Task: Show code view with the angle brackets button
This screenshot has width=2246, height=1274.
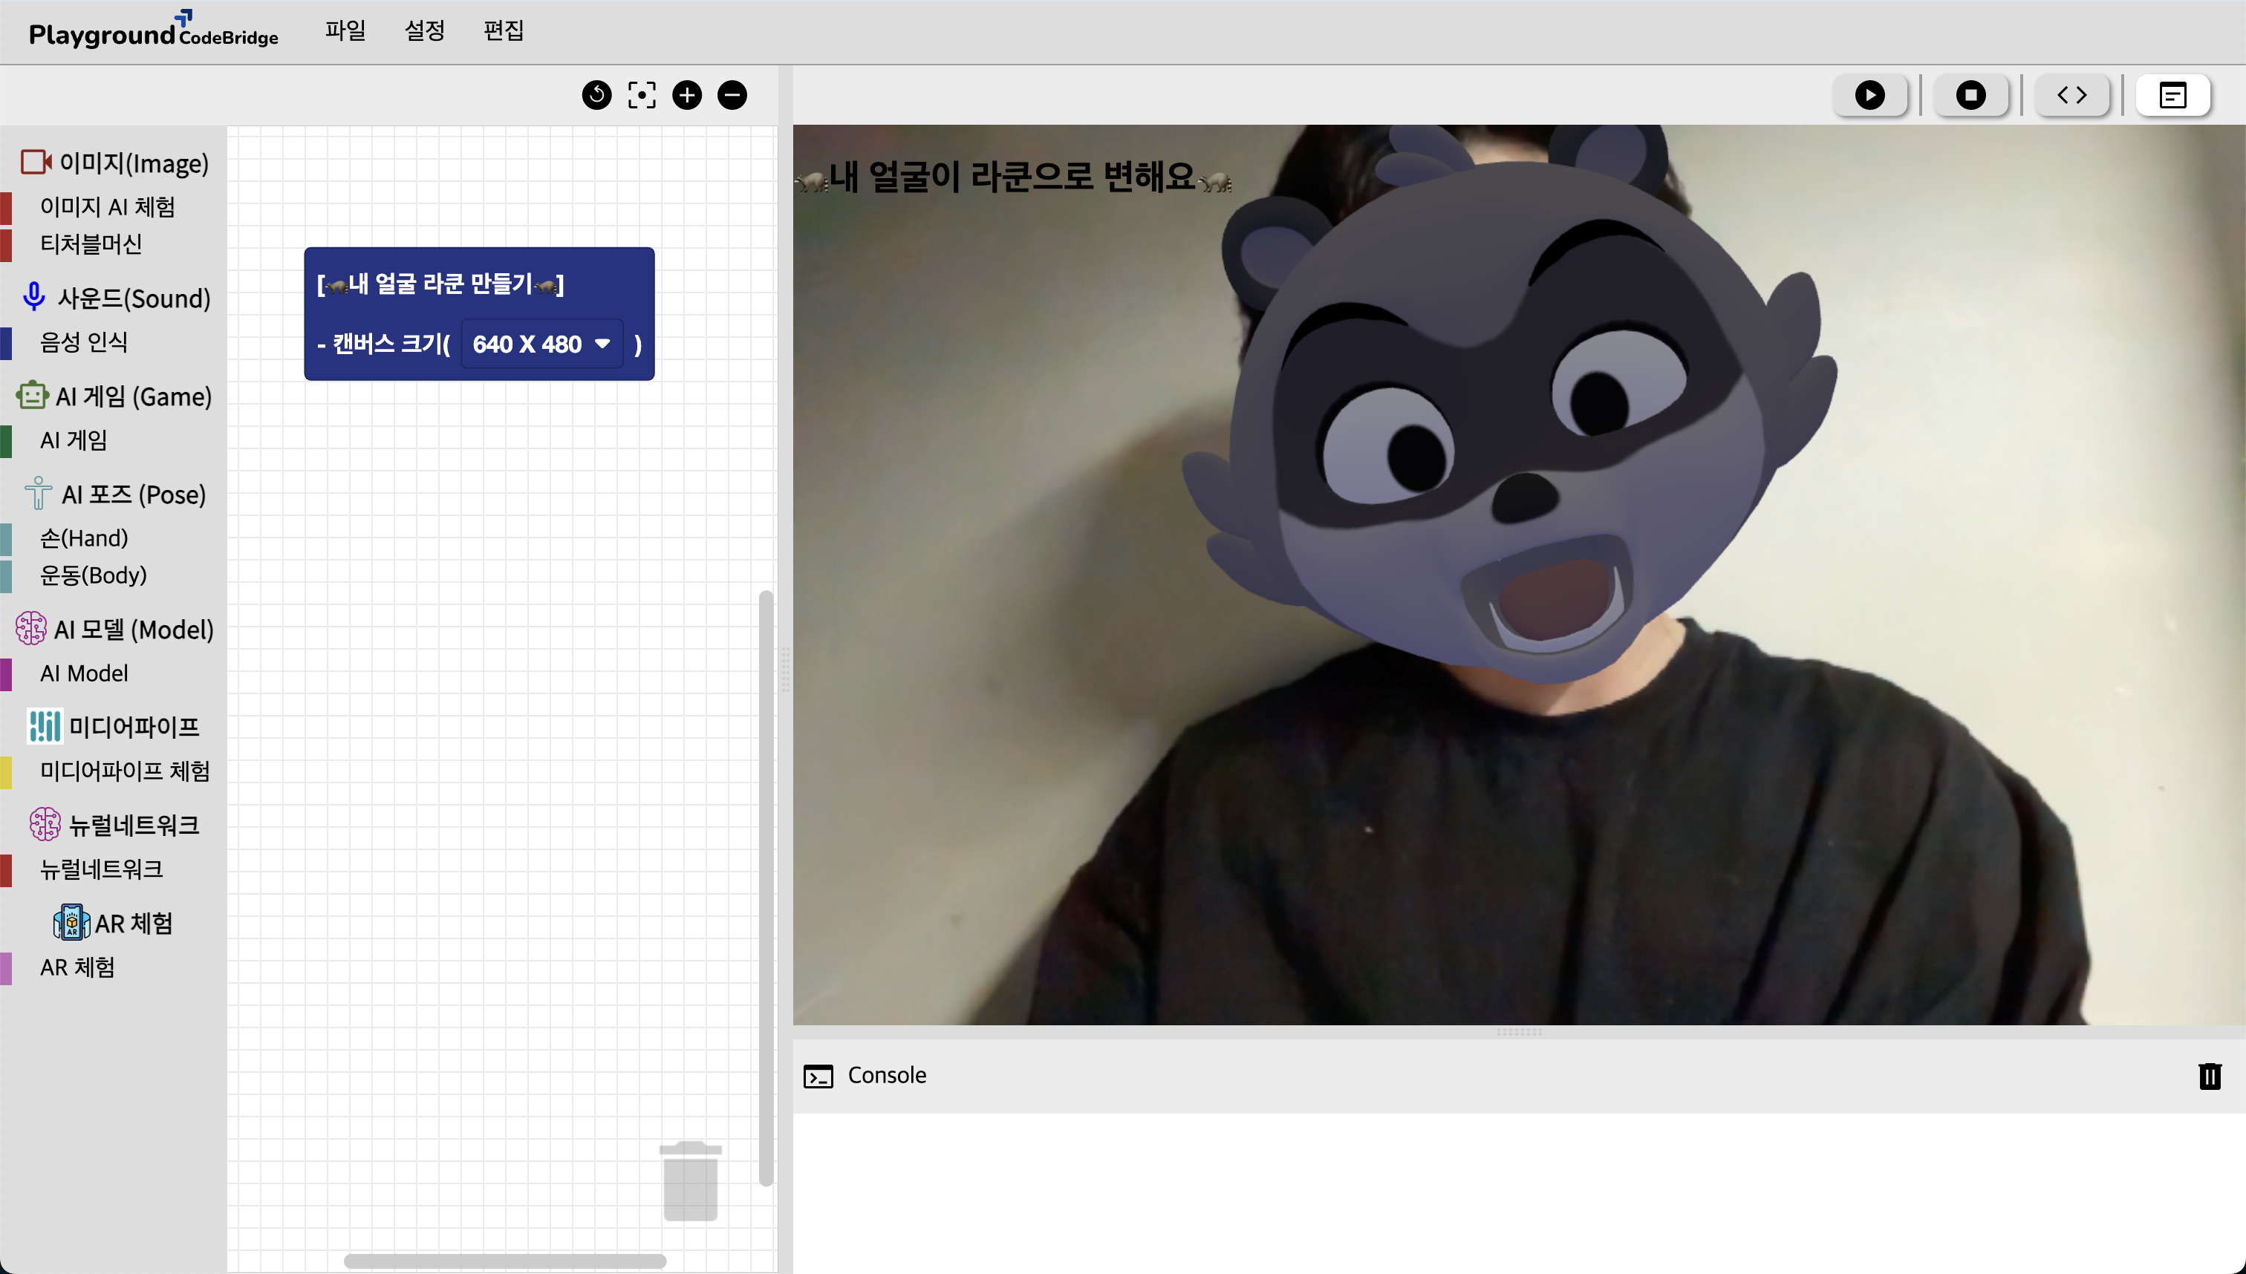Action: (2071, 94)
